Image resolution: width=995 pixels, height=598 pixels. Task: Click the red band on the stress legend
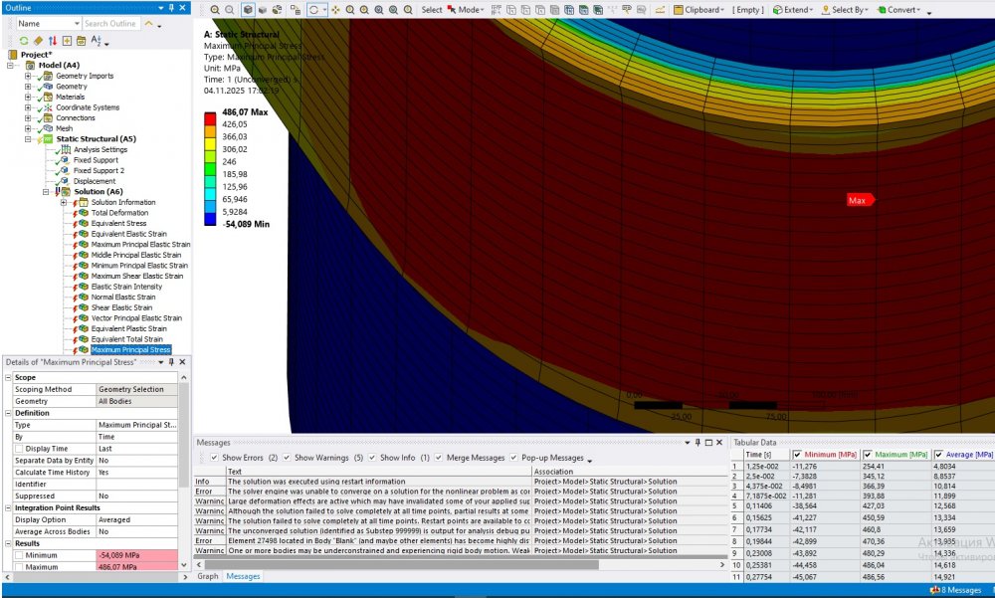(x=212, y=118)
